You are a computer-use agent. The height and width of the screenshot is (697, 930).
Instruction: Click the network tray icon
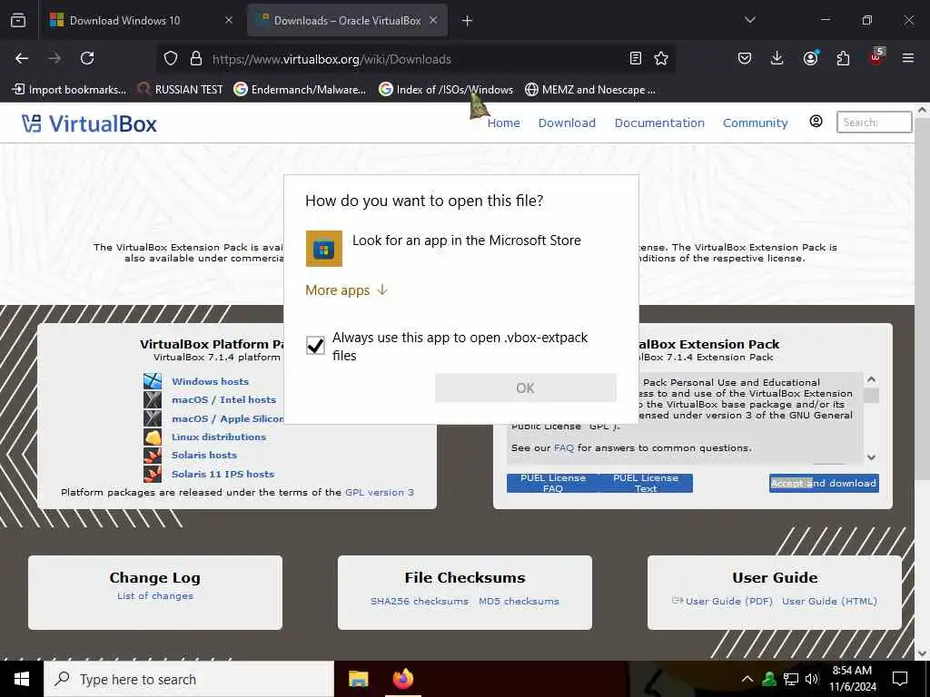click(x=791, y=679)
